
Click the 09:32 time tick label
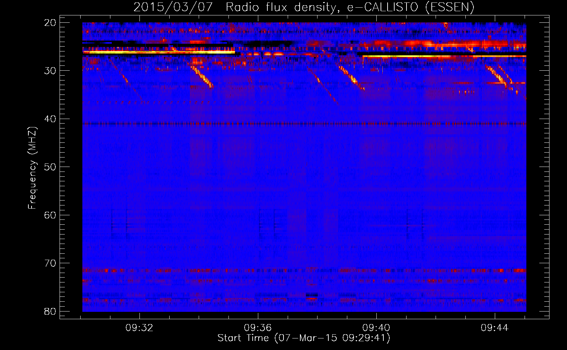[x=139, y=328]
